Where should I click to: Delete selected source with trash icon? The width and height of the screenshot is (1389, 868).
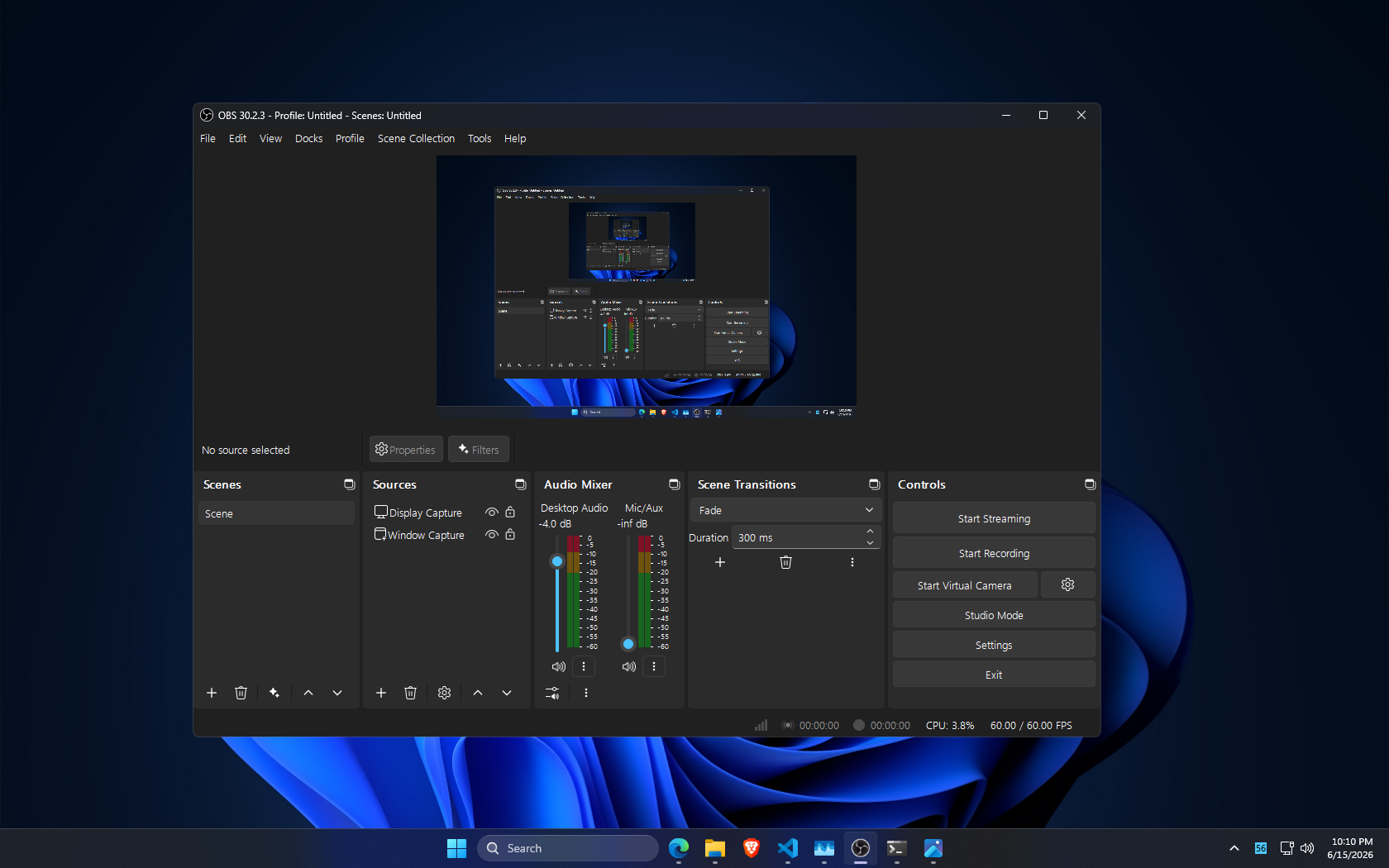pos(410,693)
